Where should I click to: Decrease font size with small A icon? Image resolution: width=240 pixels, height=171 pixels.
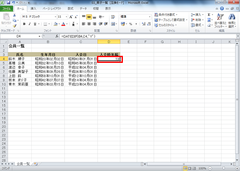coord(76,17)
